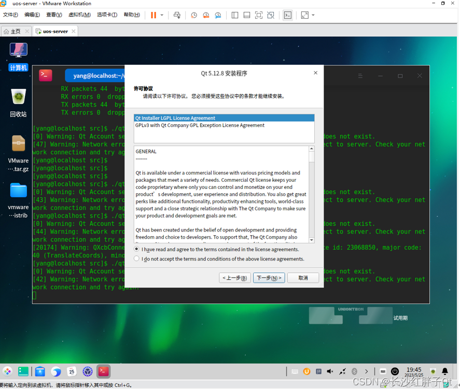Enter full screen mode icon in VMware toolbar
This screenshot has height=392, width=460.
click(x=259, y=15)
